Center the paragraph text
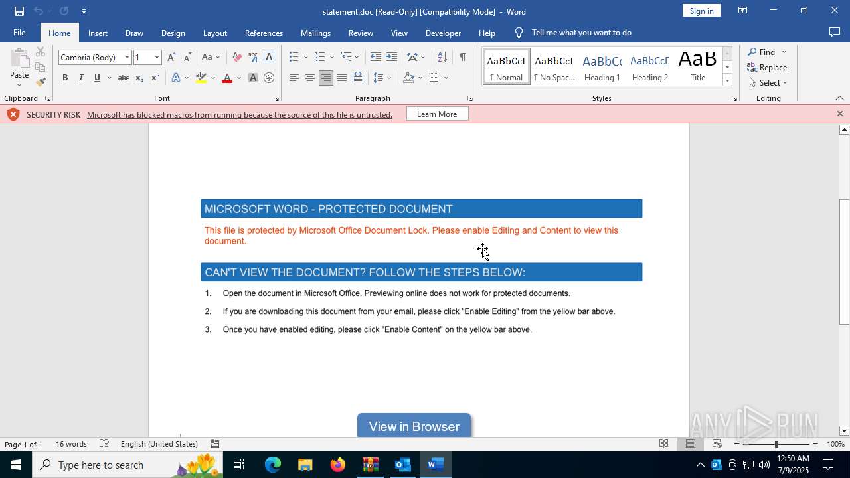The image size is (850, 478). (x=309, y=78)
